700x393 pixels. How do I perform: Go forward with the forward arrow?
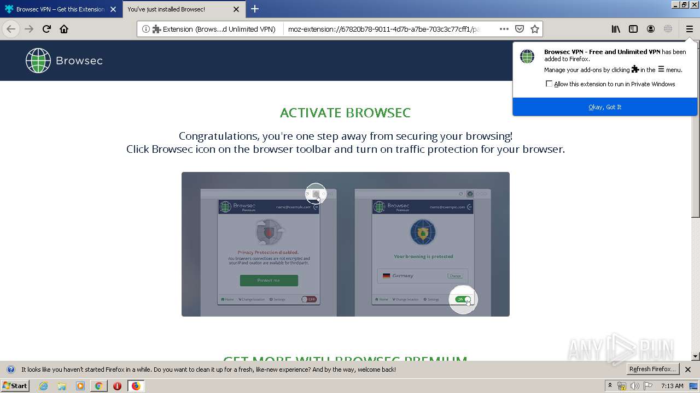(29, 29)
